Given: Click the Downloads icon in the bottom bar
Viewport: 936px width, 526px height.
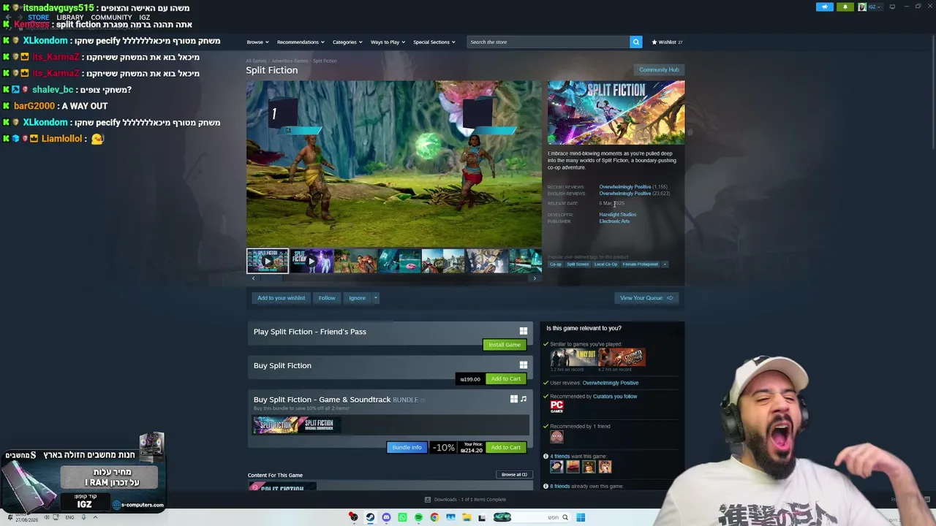Looking at the screenshot, I should (428, 500).
